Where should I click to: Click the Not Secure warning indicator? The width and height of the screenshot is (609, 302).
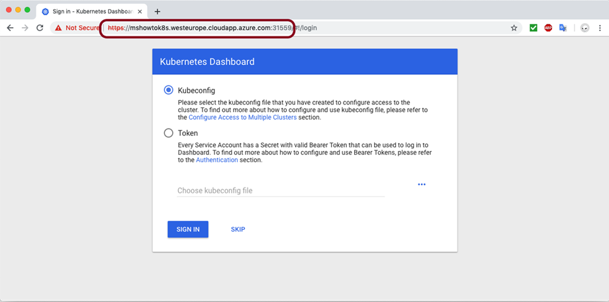(x=77, y=28)
